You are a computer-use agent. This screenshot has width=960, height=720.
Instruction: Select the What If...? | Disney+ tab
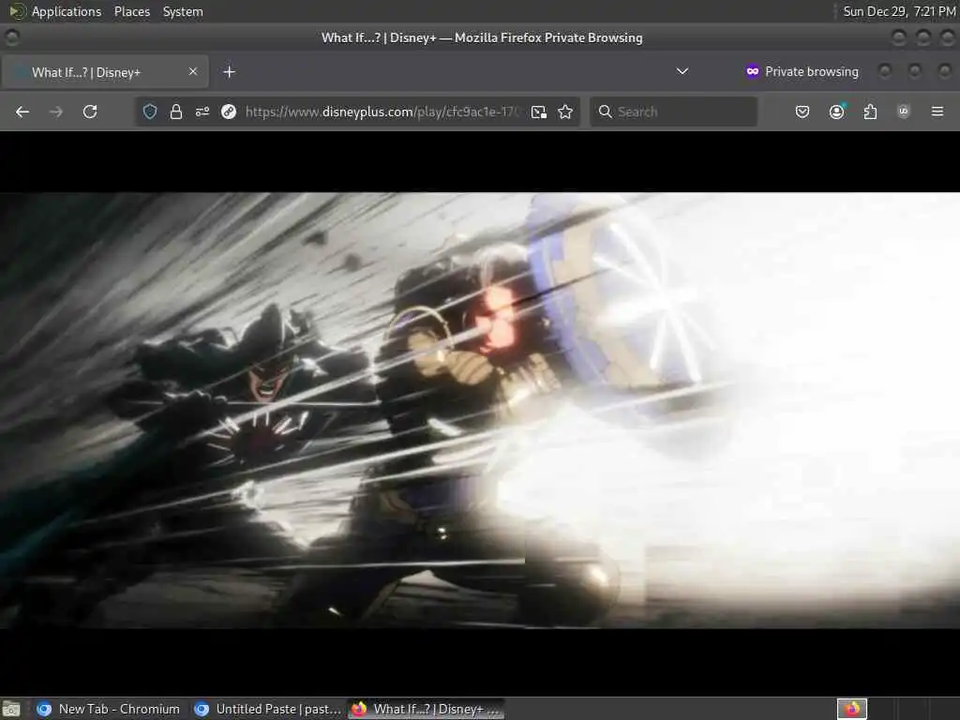point(105,71)
